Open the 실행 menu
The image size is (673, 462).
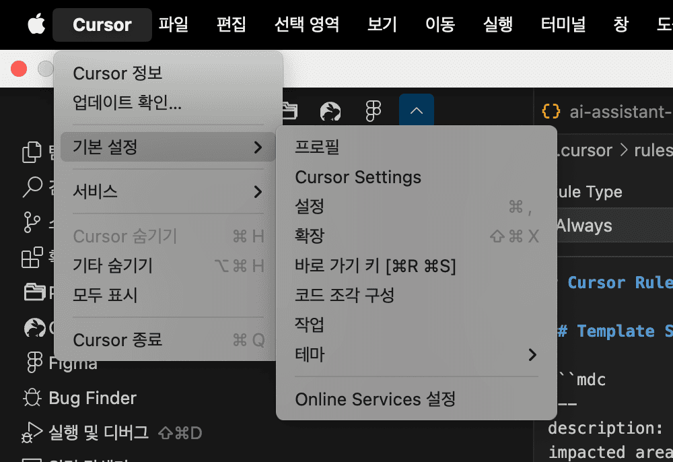click(x=498, y=24)
